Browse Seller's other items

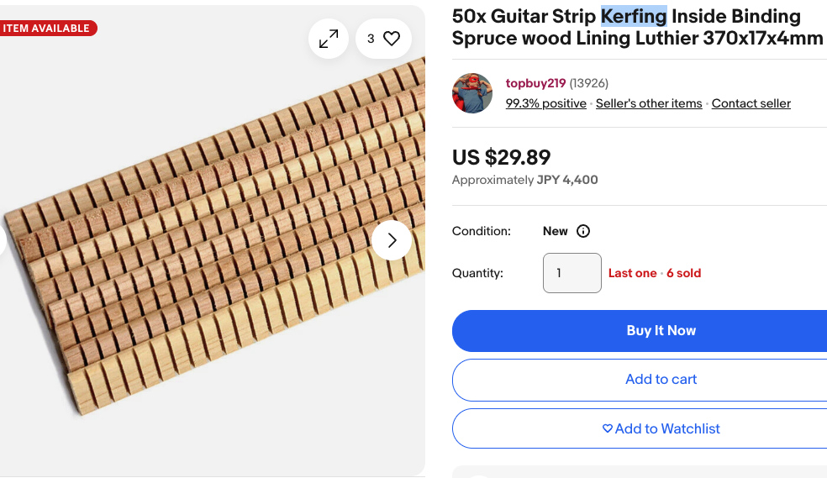click(649, 103)
